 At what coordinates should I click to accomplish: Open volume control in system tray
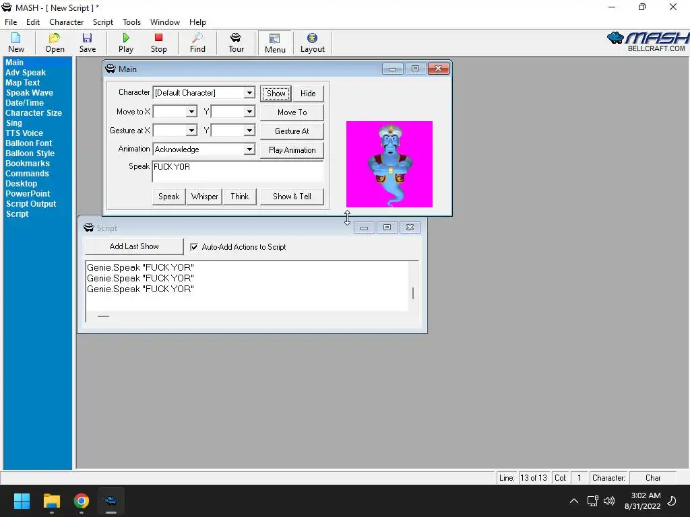(x=609, y=501)
